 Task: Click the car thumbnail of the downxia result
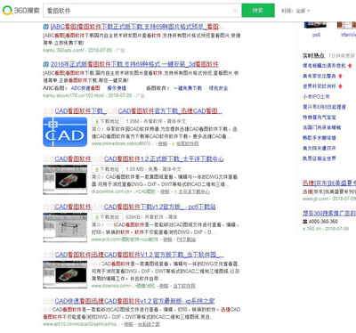[65, 275]
